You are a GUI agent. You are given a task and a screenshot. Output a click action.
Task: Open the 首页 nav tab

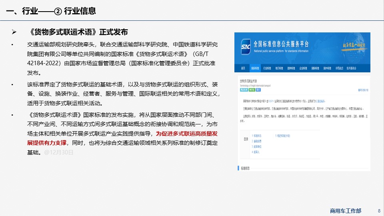(x=243, y=68)
